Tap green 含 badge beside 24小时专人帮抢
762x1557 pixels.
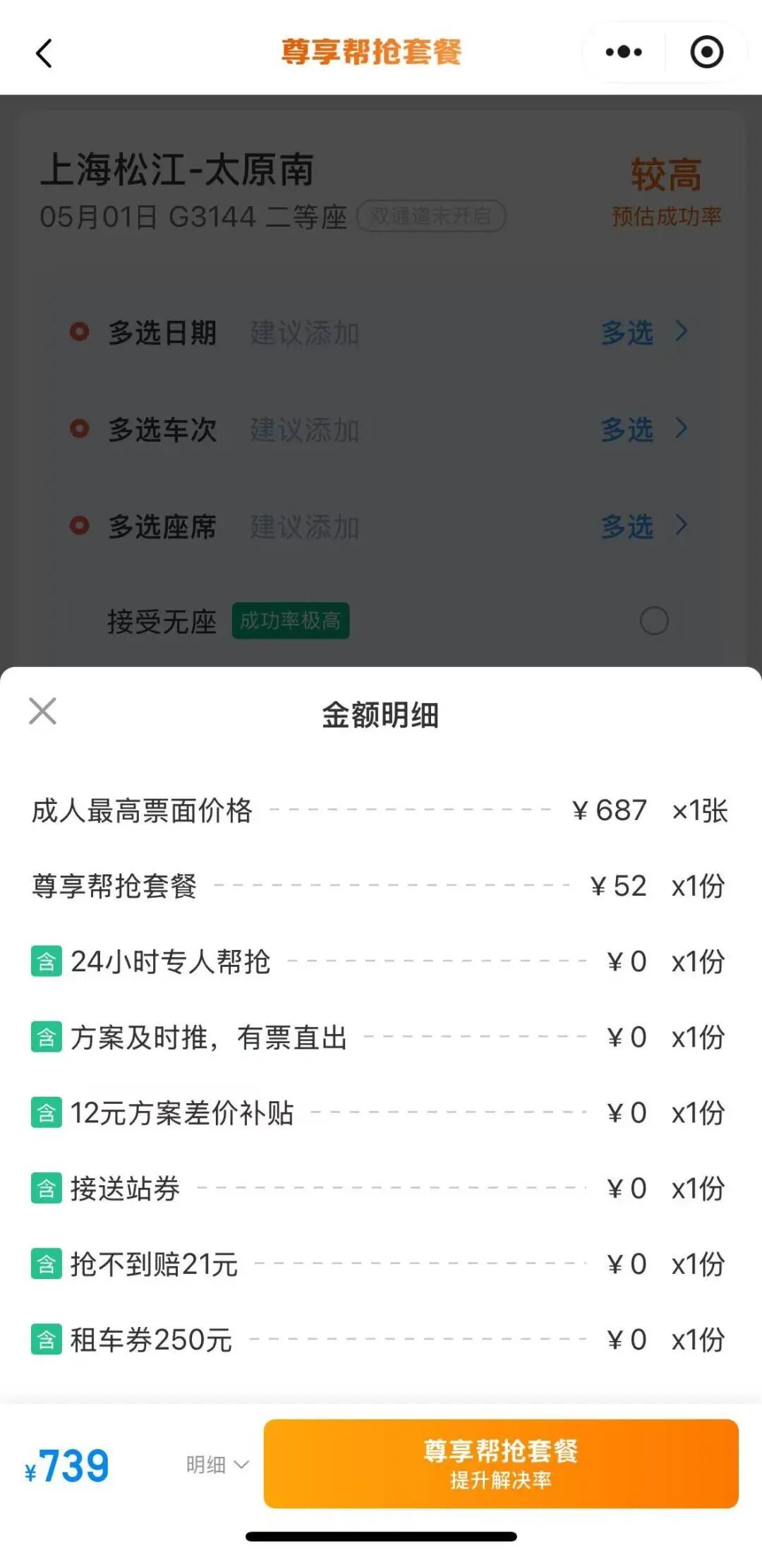(x=46, y=961)
